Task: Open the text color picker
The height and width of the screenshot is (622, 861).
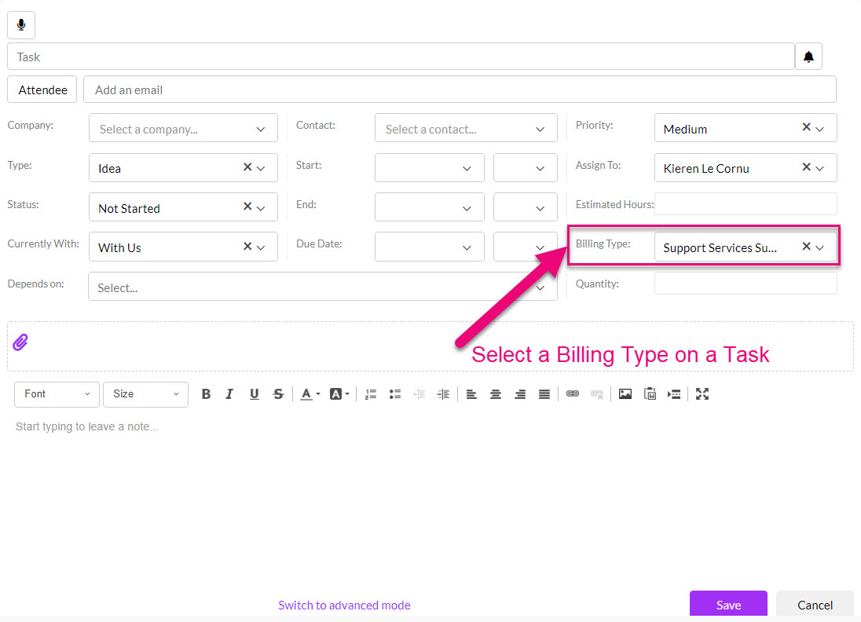Action: (307, 394)
